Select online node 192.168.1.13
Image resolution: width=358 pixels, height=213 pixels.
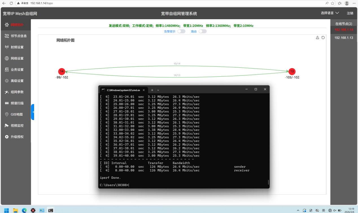pos(344,38)
